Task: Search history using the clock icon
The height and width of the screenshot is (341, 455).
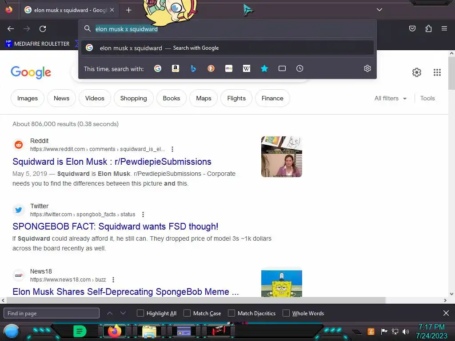Action: 300,68
